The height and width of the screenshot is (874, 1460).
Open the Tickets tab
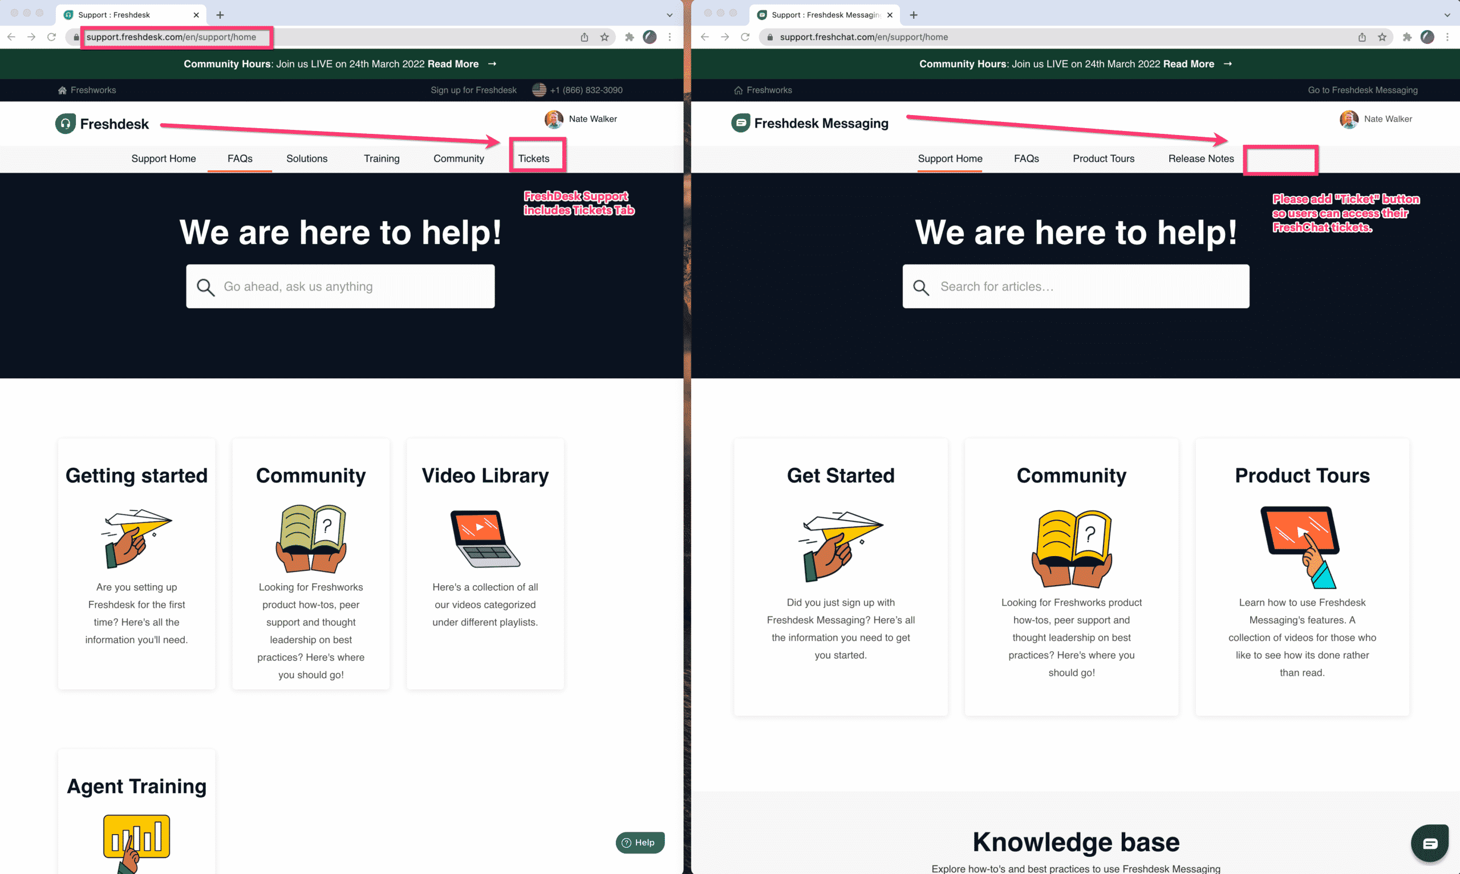point(533,158)
